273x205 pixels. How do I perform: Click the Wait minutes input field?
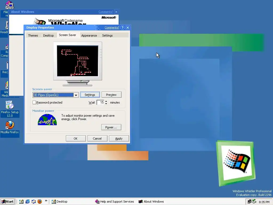pyautogui.click(x=101, y=102)
